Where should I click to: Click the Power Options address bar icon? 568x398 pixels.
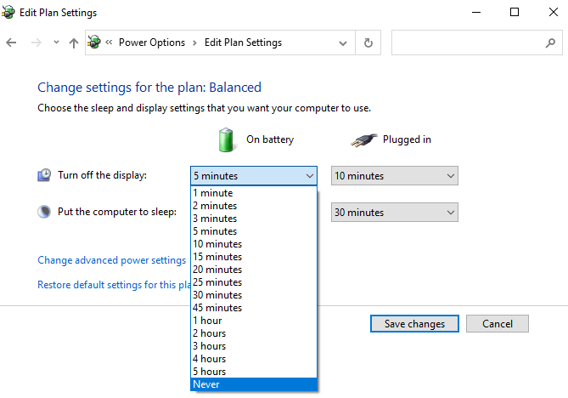click(x=94, y=43)
